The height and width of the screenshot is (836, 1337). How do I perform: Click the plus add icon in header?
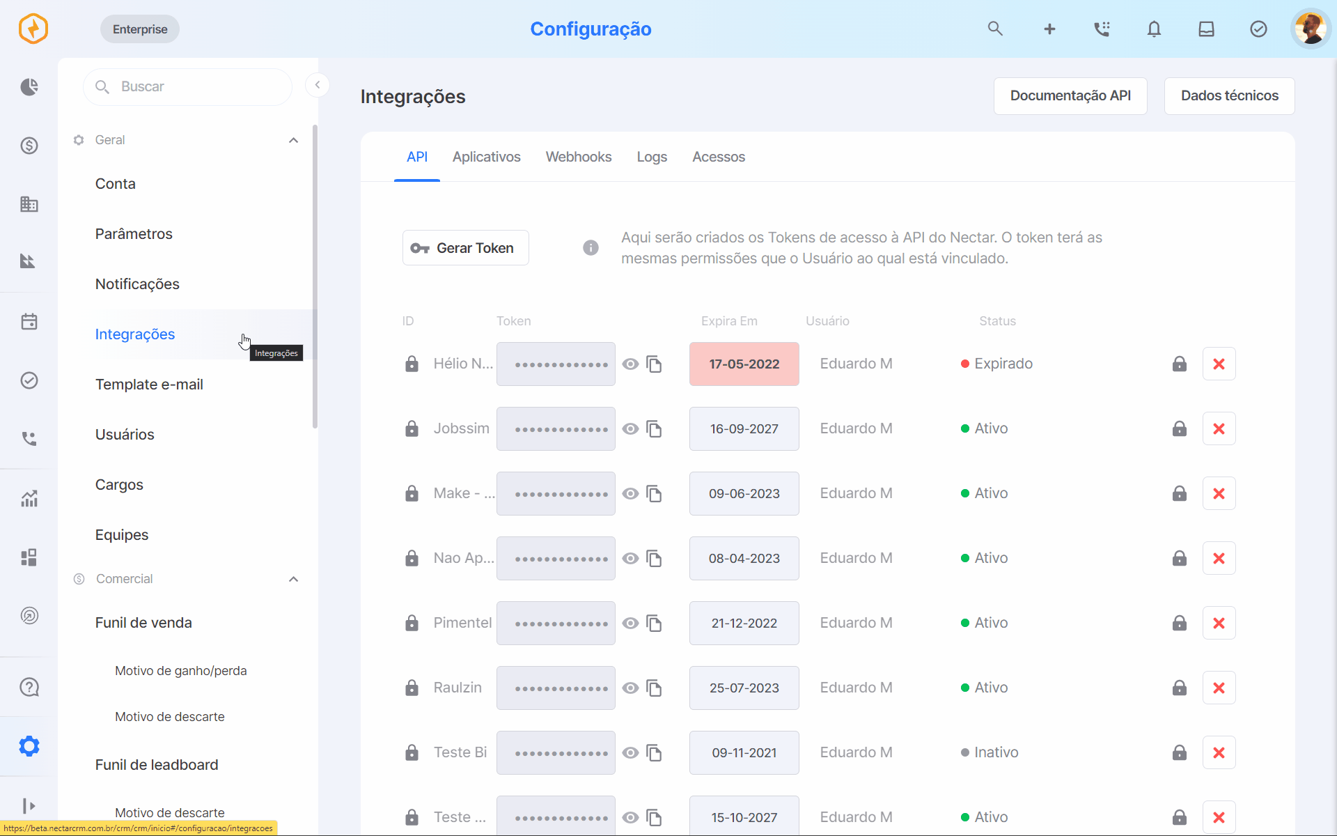[x=1049, y=29]
